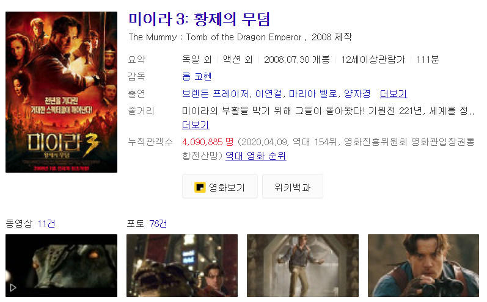Viewport: 487px width, 302px height.
Task: Open photo of man in hexagonal doorway
Action: click(302, 266)
